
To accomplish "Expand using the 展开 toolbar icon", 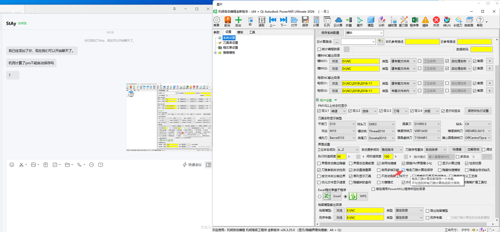I will [360, 22].
